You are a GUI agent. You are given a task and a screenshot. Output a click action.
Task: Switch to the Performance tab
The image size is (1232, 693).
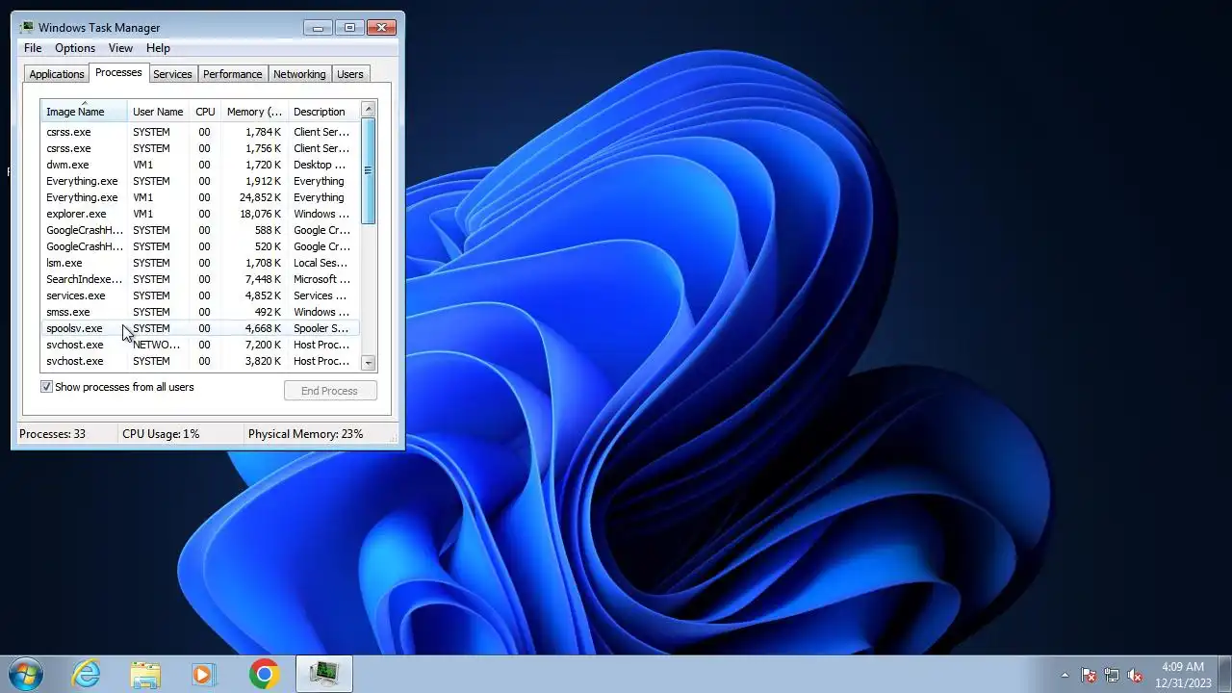233,74
